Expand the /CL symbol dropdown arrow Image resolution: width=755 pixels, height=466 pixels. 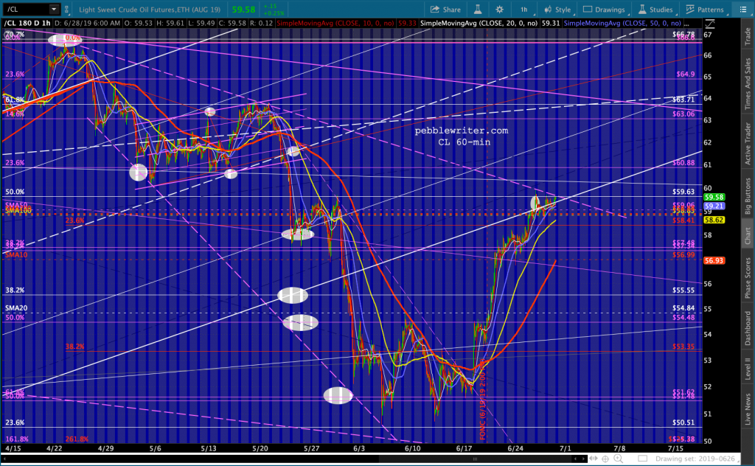(54, 9)
